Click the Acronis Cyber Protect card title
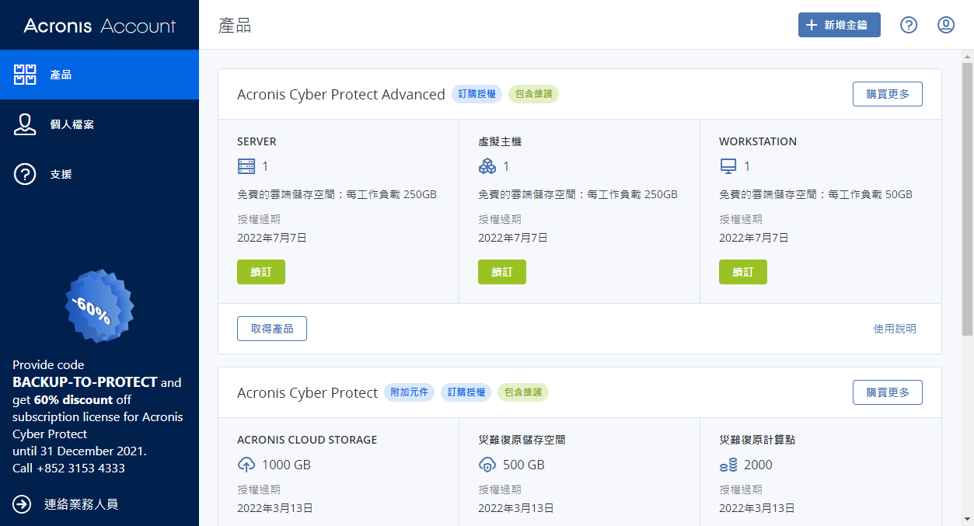 coord(308,392)
